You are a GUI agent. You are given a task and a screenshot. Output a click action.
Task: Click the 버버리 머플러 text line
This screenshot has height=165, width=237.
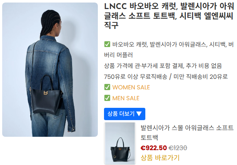point(118,55)
